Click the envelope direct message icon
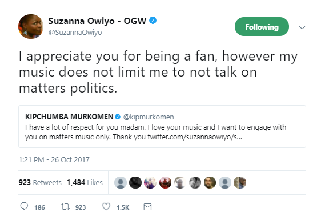 coord(147,207)
